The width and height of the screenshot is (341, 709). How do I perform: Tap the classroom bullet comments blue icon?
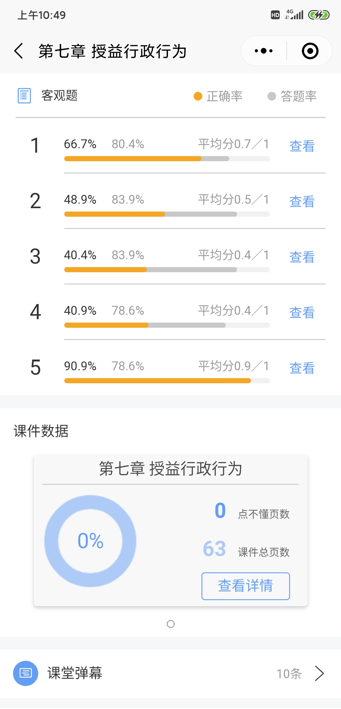(x=26, y=673)
